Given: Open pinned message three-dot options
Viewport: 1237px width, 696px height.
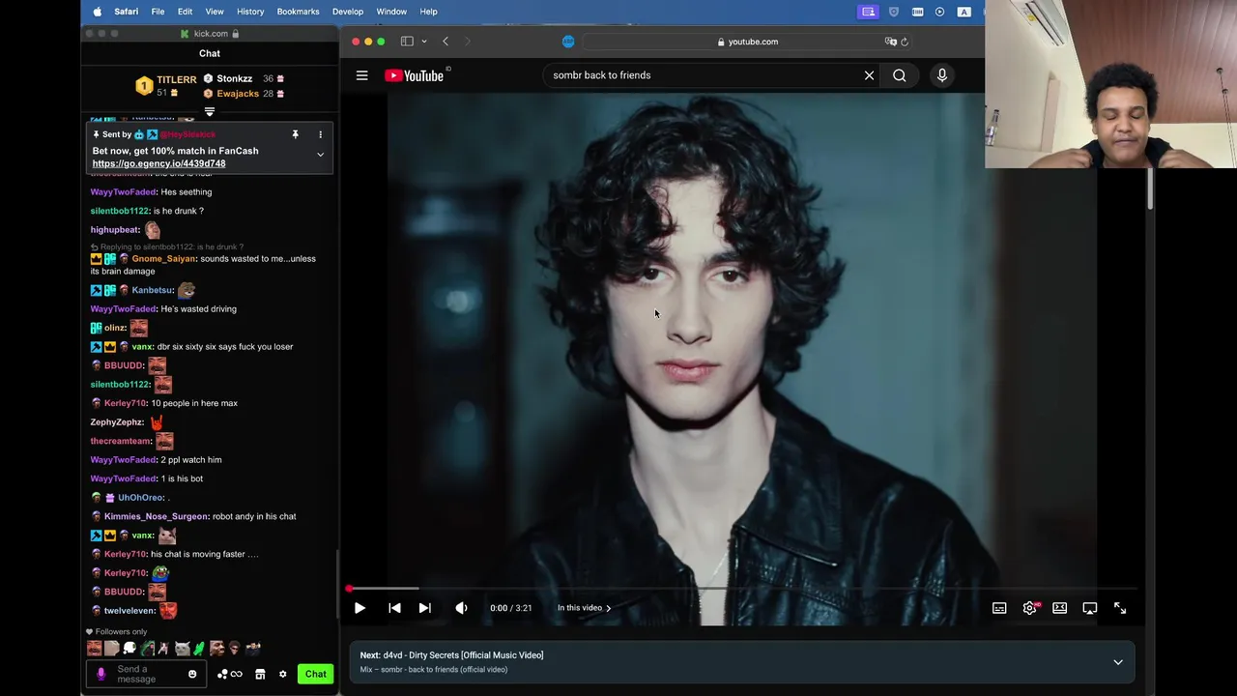Looking at the screenshot, I should [320, 134].
